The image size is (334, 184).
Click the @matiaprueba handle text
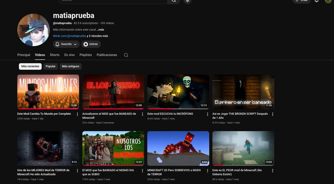click(62, 23)
